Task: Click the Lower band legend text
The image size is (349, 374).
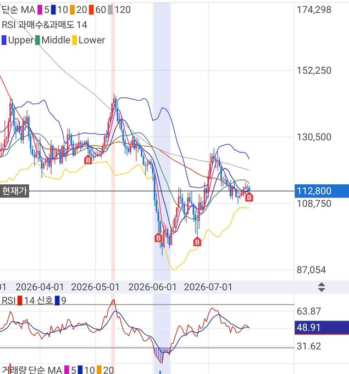Action: coord(92,40)
